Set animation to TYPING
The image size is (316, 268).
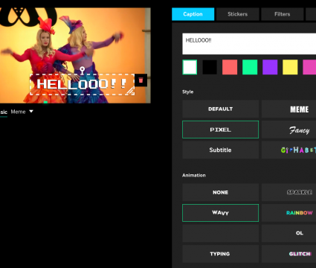[220, 254]
